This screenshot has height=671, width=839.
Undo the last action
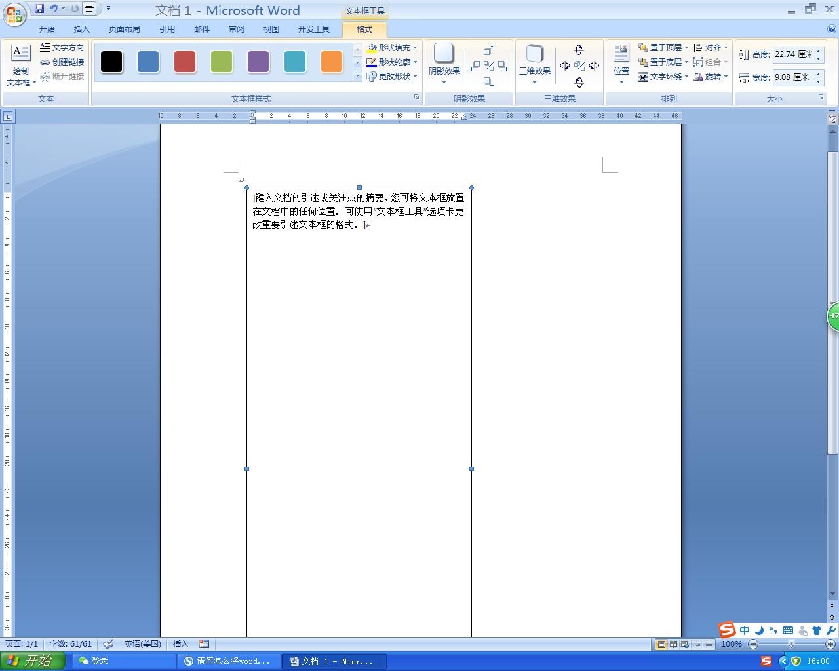pos(54,9)
